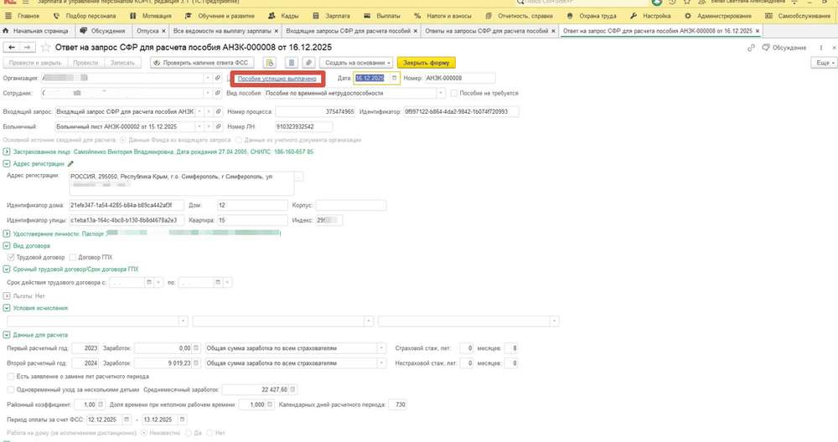
Task: Go forward with the right arrow button
Action: tap(27, 48)
